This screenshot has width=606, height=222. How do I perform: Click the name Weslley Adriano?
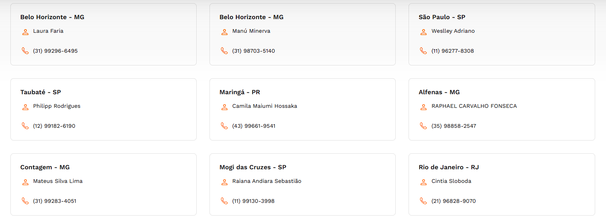point(453,31)
